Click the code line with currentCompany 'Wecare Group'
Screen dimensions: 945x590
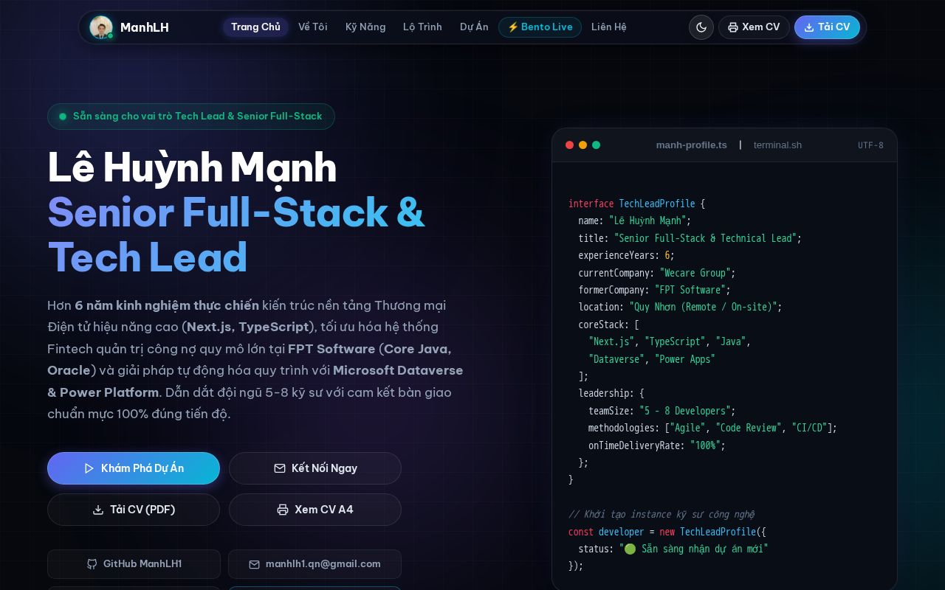pyautogui.click(x=657, y=273)
